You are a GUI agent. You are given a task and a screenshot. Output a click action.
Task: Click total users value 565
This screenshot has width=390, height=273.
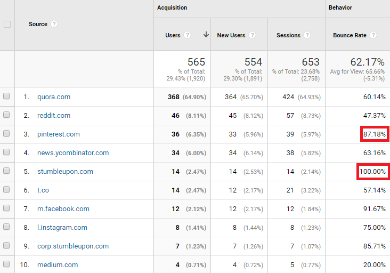click(196, 62)
